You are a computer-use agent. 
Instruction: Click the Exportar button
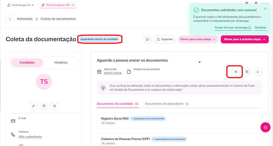(x=164, y=39)
